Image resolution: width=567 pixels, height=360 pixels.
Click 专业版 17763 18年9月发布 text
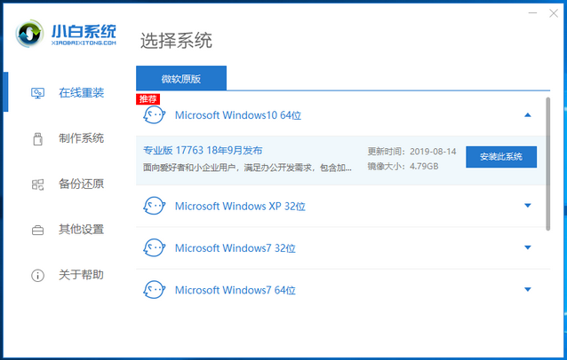[x=203, y=151]
